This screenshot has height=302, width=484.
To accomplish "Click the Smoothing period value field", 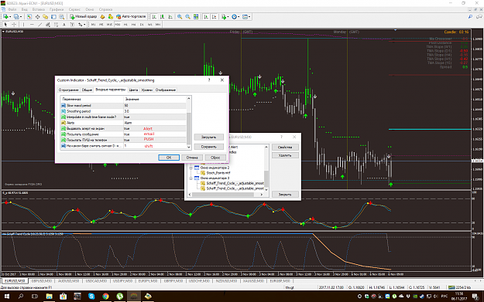I will coord(155,111).
